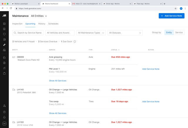
Task: Open notifications bell icon in sidebar
Action: point(4,117)
